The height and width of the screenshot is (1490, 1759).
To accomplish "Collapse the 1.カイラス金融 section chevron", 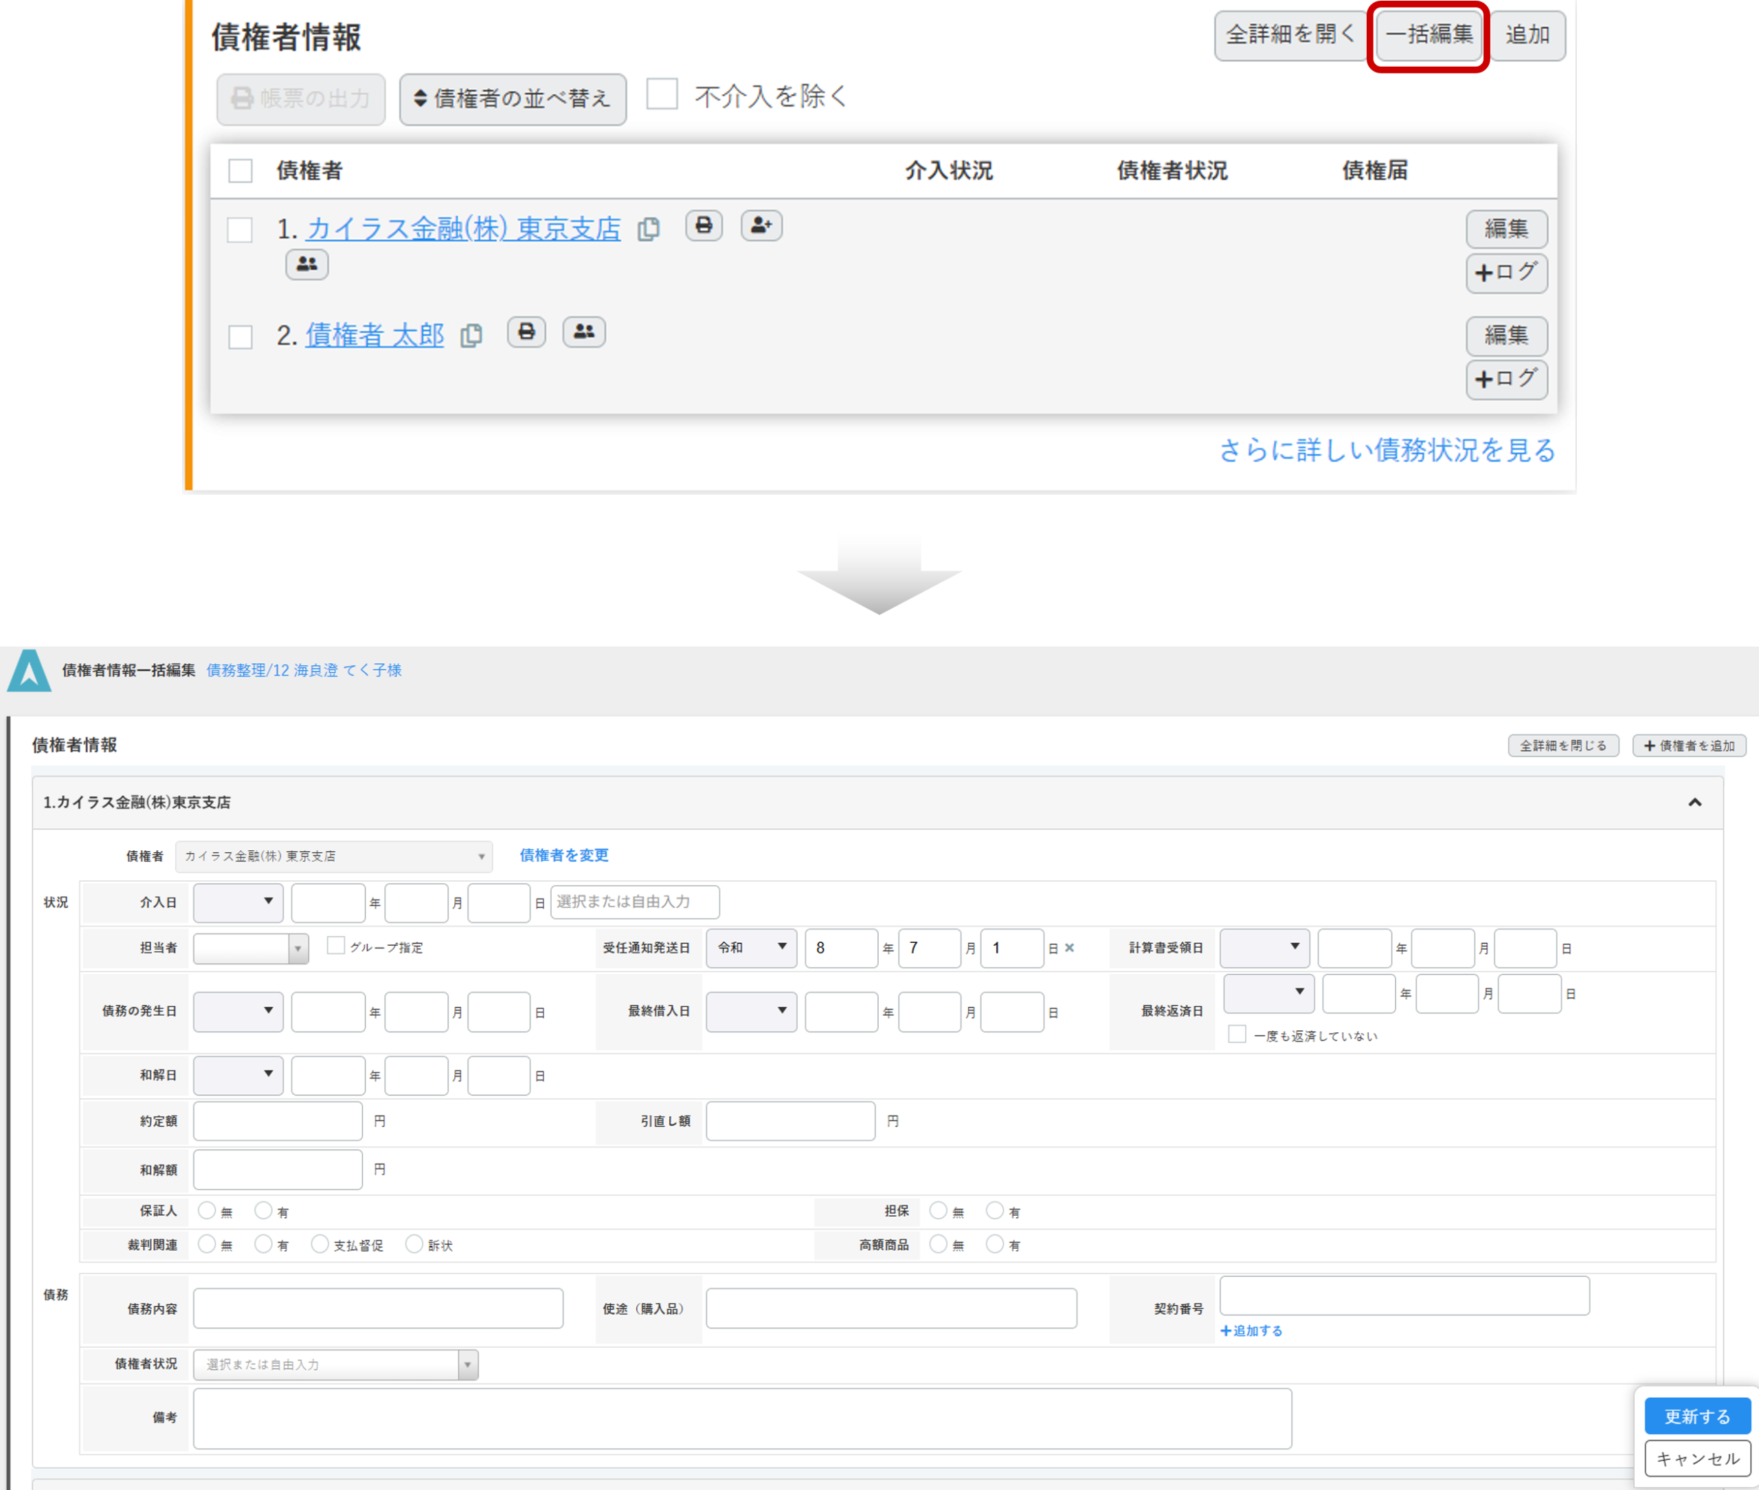I will pyautogui.click(x=1694, y=803).
